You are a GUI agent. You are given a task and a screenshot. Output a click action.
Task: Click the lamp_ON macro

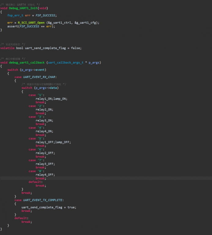pyautogui.click(x=60, y=99)
